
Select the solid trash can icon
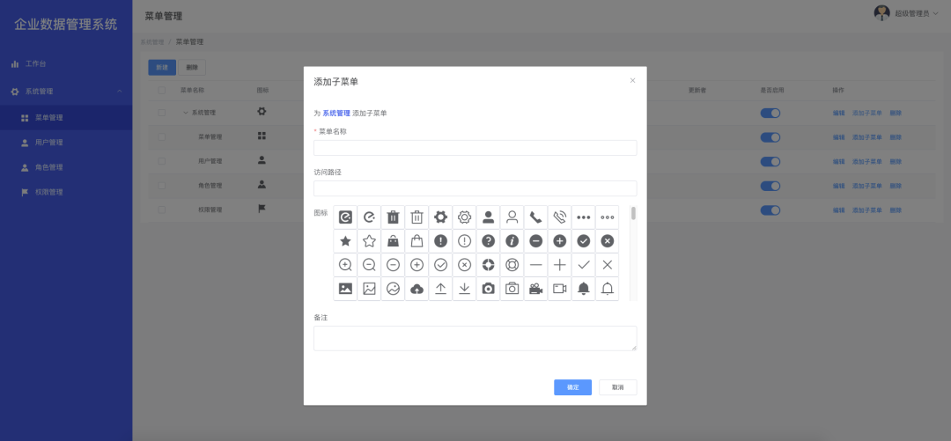(393, 217)
